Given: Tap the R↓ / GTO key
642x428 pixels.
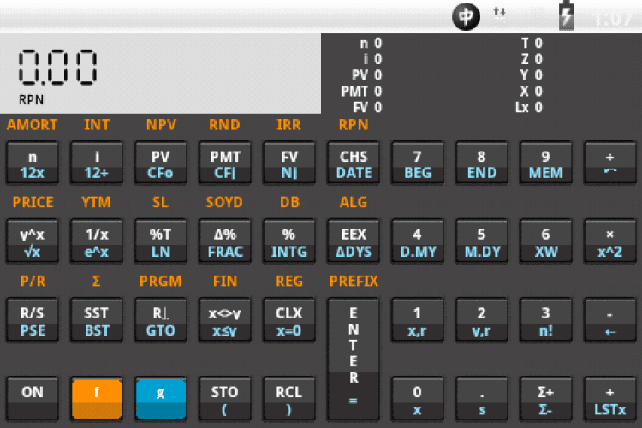Looking at the screenshot, I should tap(161, 320).
